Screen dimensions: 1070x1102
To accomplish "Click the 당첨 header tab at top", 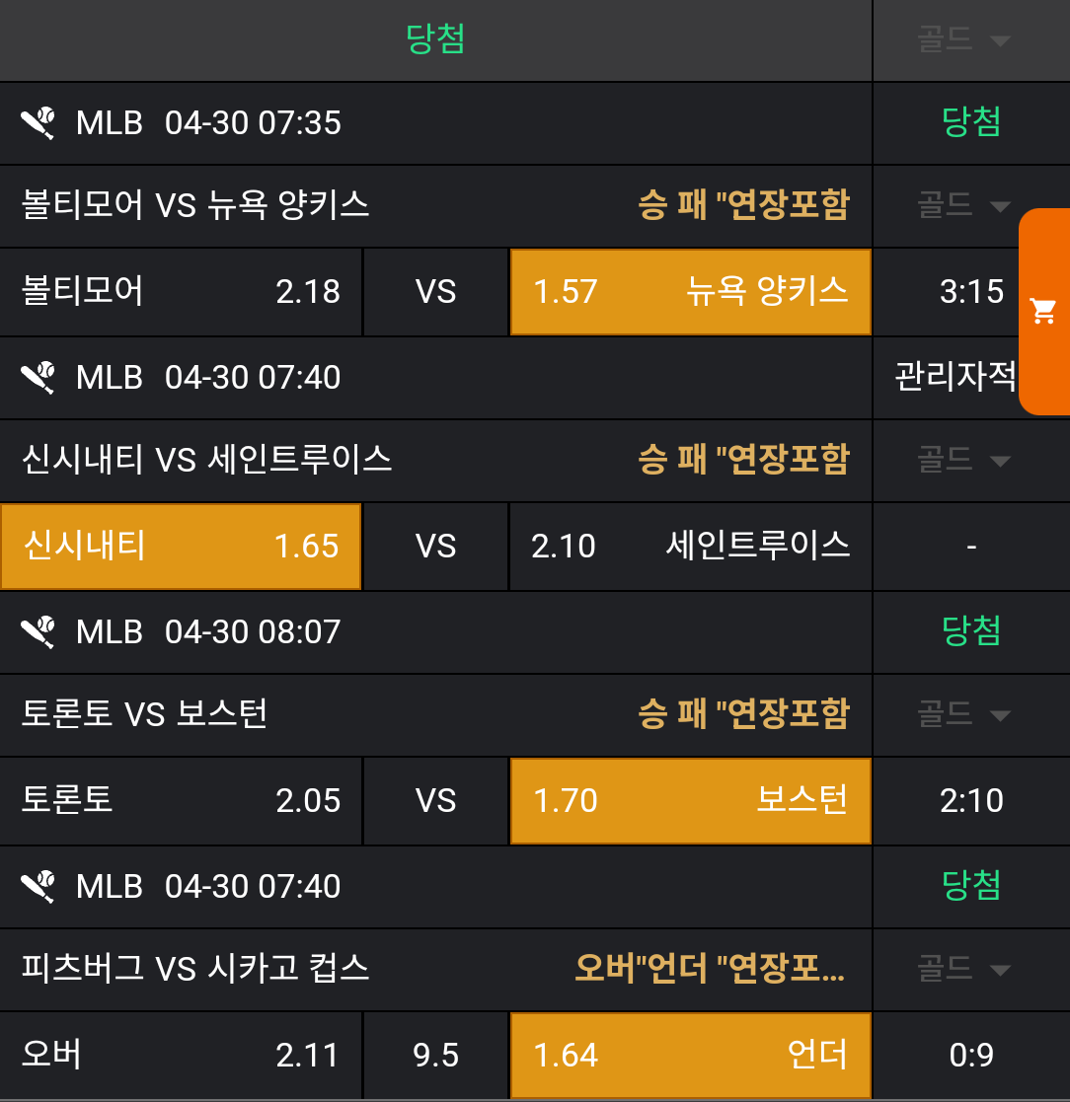I will point(435,40).
